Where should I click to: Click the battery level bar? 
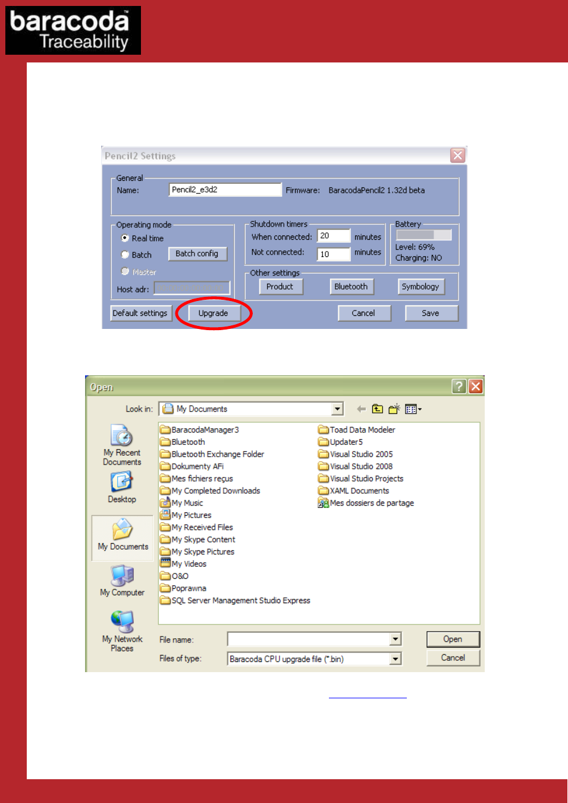click(x=424, y=235)
